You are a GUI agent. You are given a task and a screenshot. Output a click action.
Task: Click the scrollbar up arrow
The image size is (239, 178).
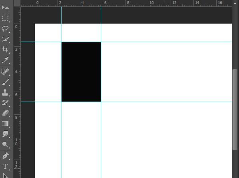[235, 3]
